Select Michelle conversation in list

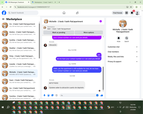click(x=19, y=73)
